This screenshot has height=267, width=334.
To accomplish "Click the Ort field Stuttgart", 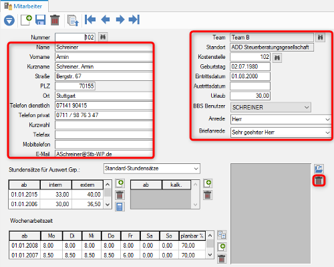I will [x=104, y=96].
